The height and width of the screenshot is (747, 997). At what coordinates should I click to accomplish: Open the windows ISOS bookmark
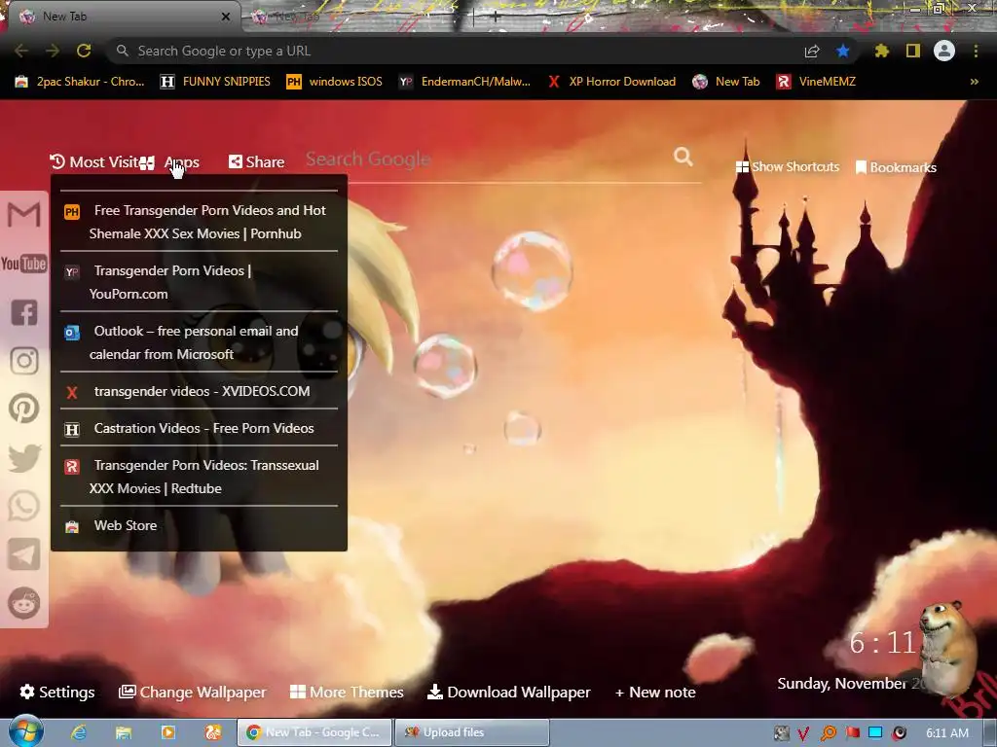point(335,82)
